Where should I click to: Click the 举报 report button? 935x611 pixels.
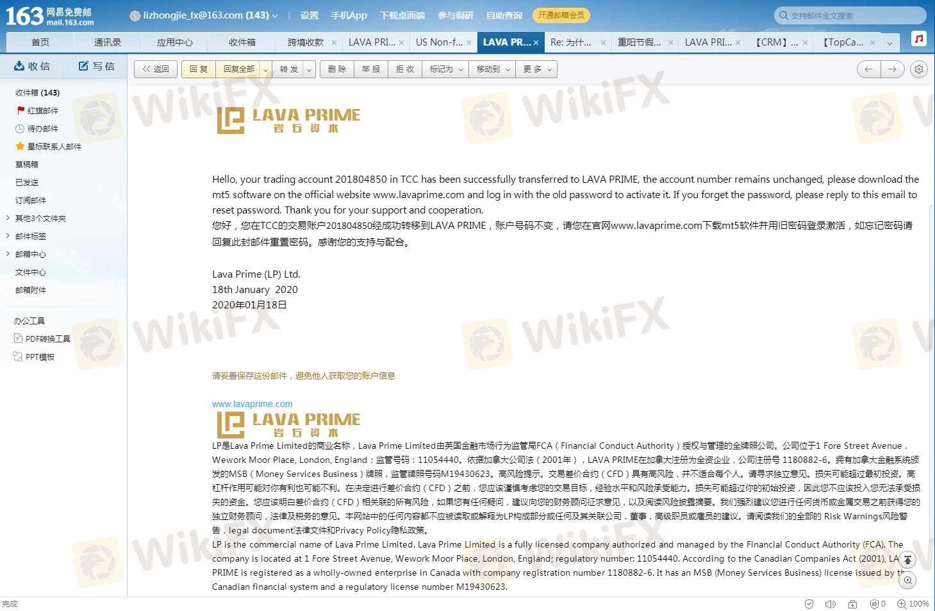tap(371, 69)
